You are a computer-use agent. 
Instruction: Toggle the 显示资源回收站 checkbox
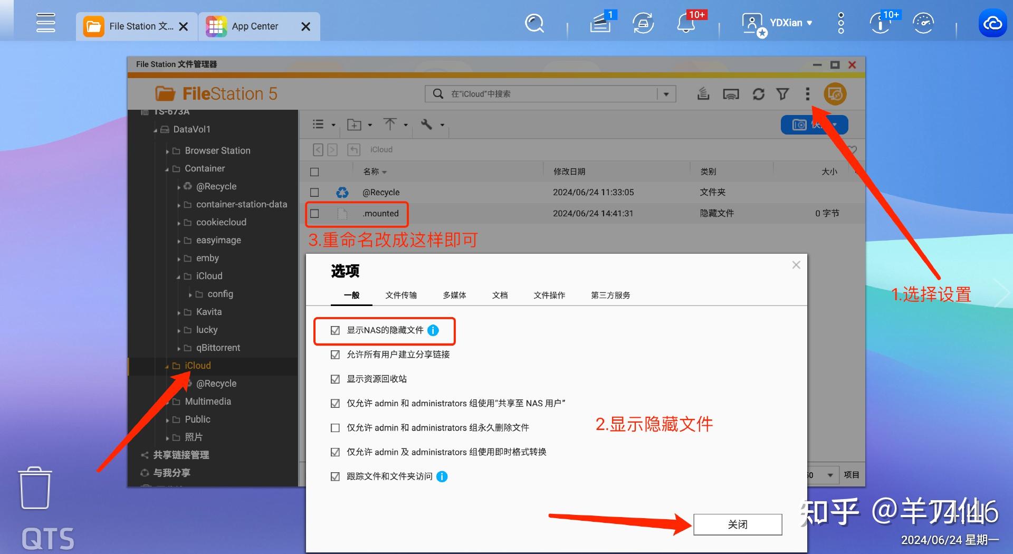tap(335, 379)
